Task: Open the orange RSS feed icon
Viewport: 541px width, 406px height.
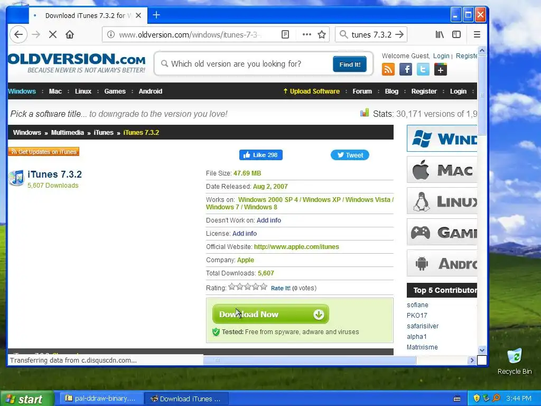Action: [x=388, y=69]
